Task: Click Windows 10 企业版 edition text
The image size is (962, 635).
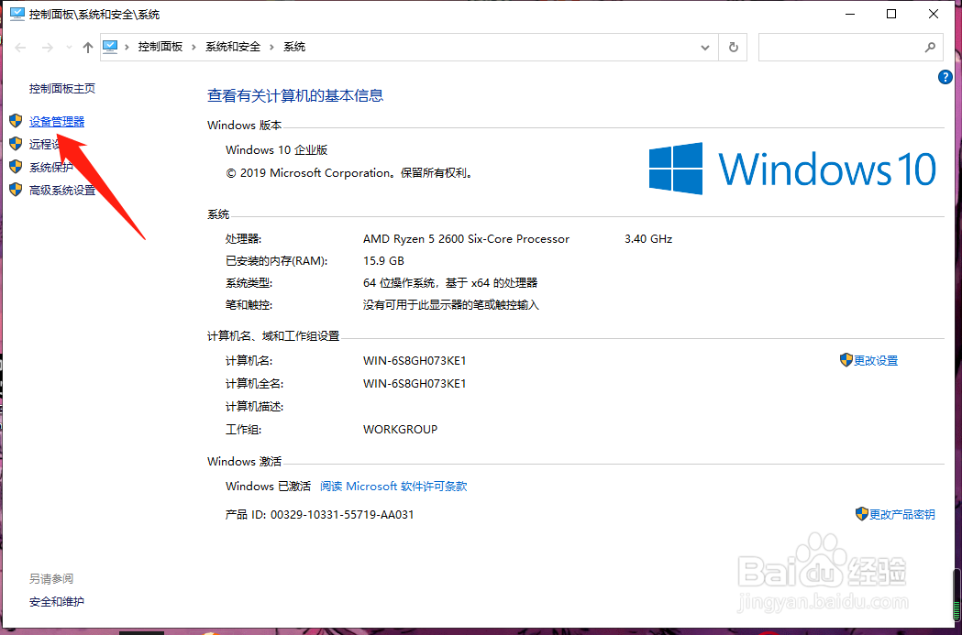Action: click(277, 149)
